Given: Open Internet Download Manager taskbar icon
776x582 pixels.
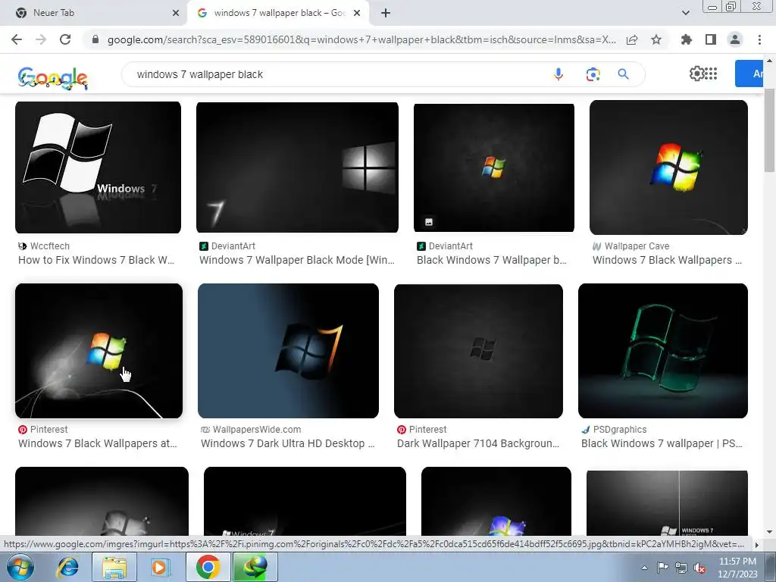Looking at the screenshot, I should click(x=255, y=567).
